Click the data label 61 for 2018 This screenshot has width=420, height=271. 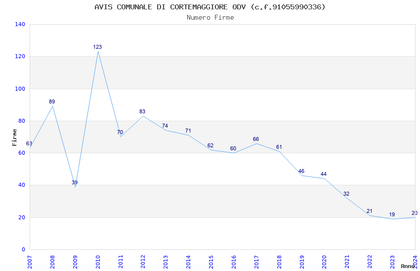(279, 147)
